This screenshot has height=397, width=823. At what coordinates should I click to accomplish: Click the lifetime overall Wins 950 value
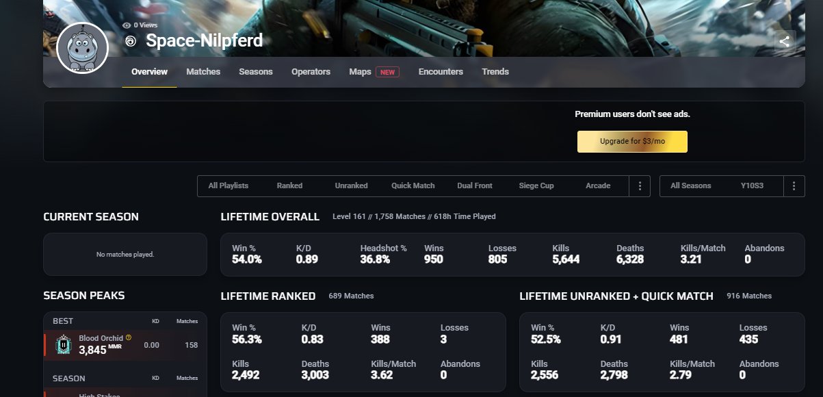(x=434, y=259)
